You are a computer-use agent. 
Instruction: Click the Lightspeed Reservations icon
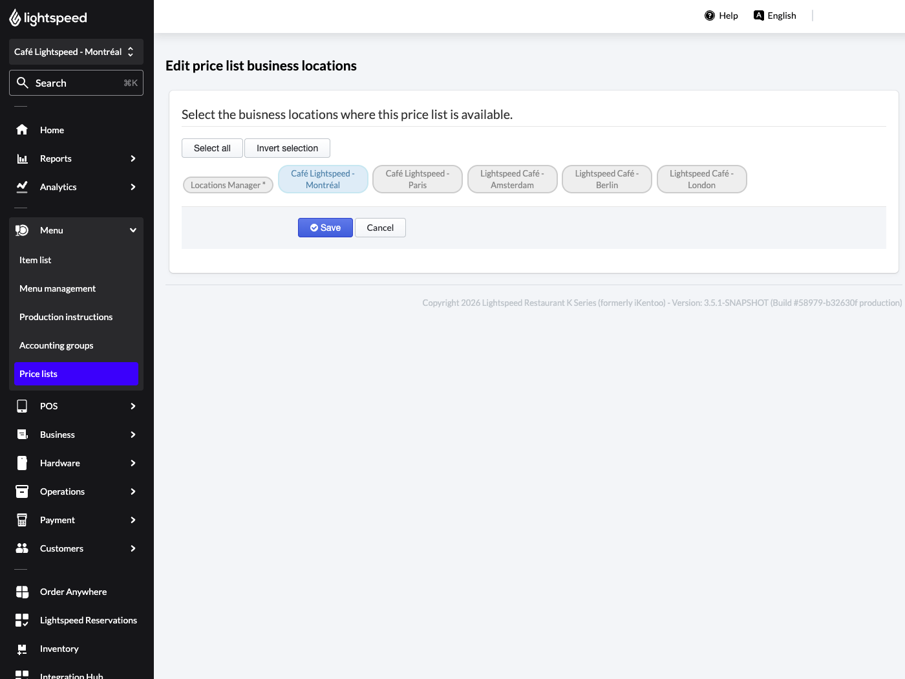click(22, 620)
